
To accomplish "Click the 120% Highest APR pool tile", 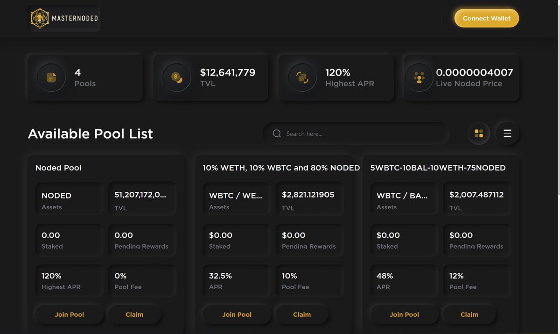I will pyautogui.click(x=70, y=281).
